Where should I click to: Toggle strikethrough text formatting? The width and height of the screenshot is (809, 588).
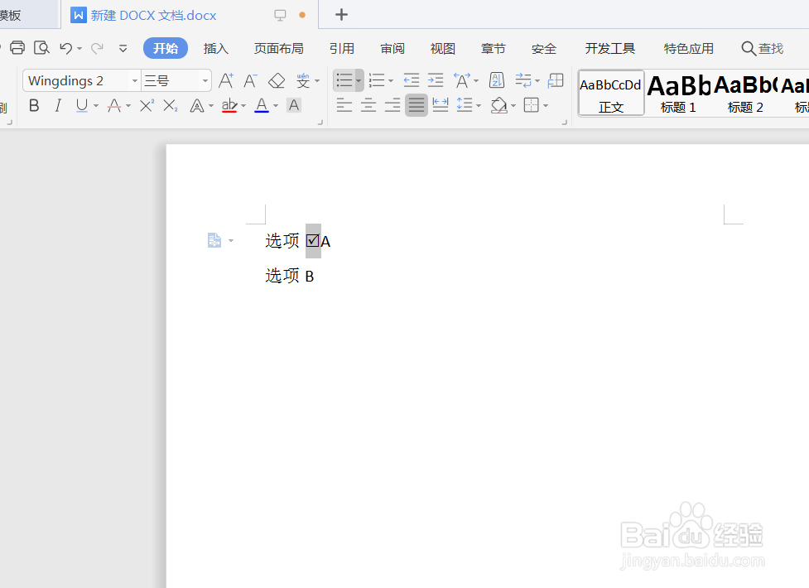pyautogui.click(x=114, y=106)
